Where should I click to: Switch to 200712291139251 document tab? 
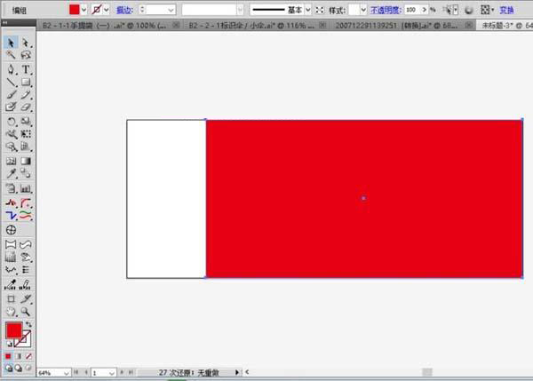[x=396, y=25]
